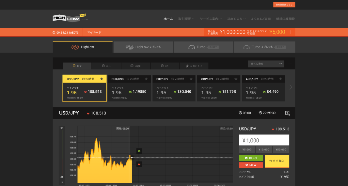Viewport: 348px width, 186px height.
Task: Toggle the one-click trading icon
Action: click(x=288, y=113)
